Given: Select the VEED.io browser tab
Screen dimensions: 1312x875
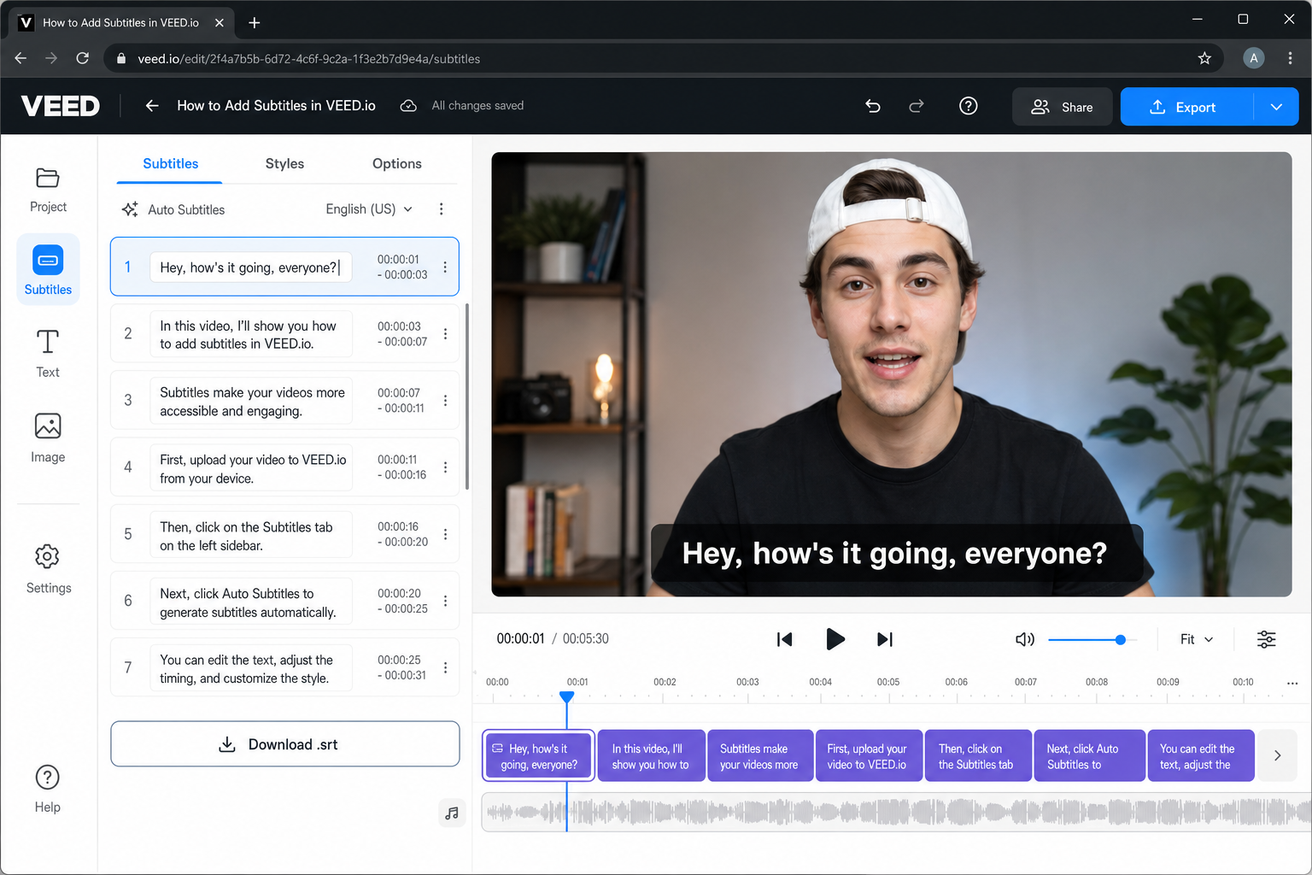Looking at the screenshot, I should pyautogui.click(x=120, y=23).
